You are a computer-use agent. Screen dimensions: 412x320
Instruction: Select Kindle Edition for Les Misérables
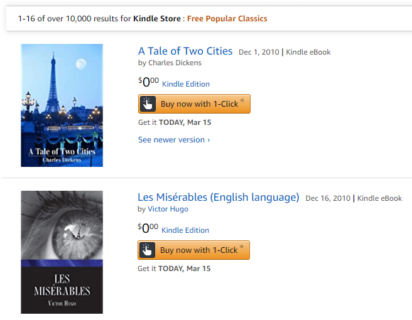pyautogui.click(x=185, y=230)
